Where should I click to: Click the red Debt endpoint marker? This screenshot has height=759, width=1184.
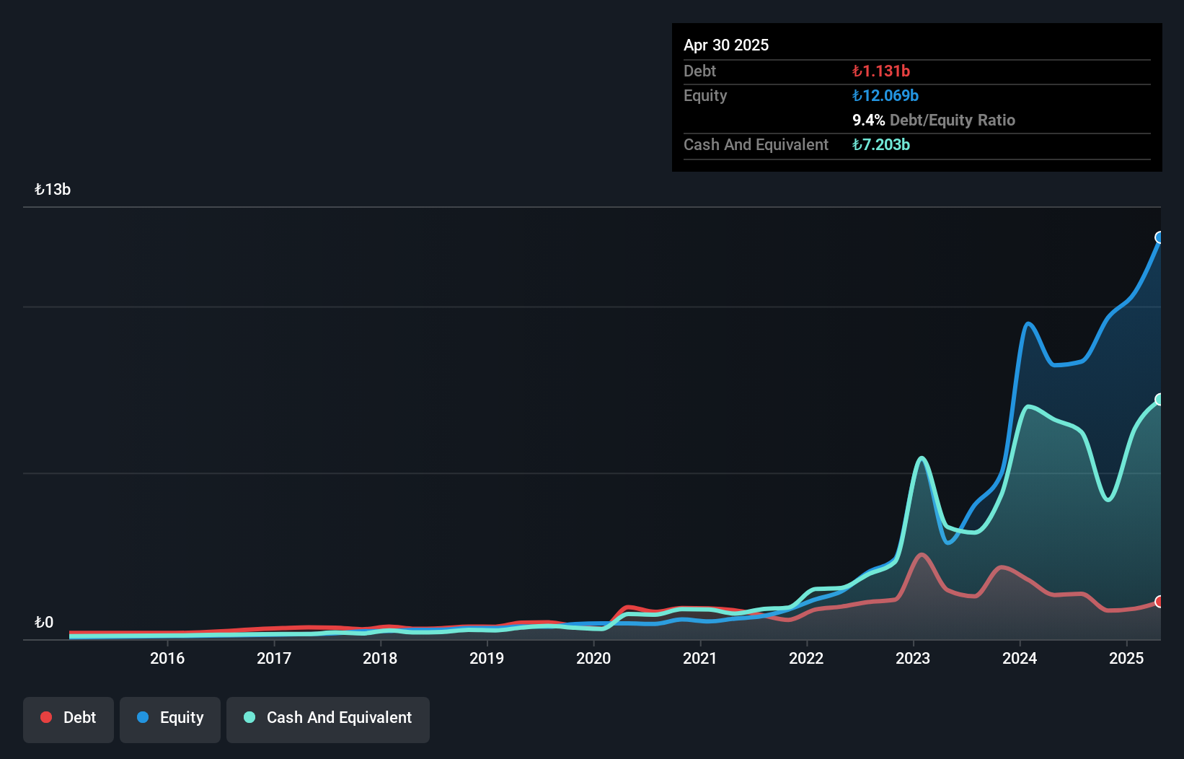(x=1159, y=601)
